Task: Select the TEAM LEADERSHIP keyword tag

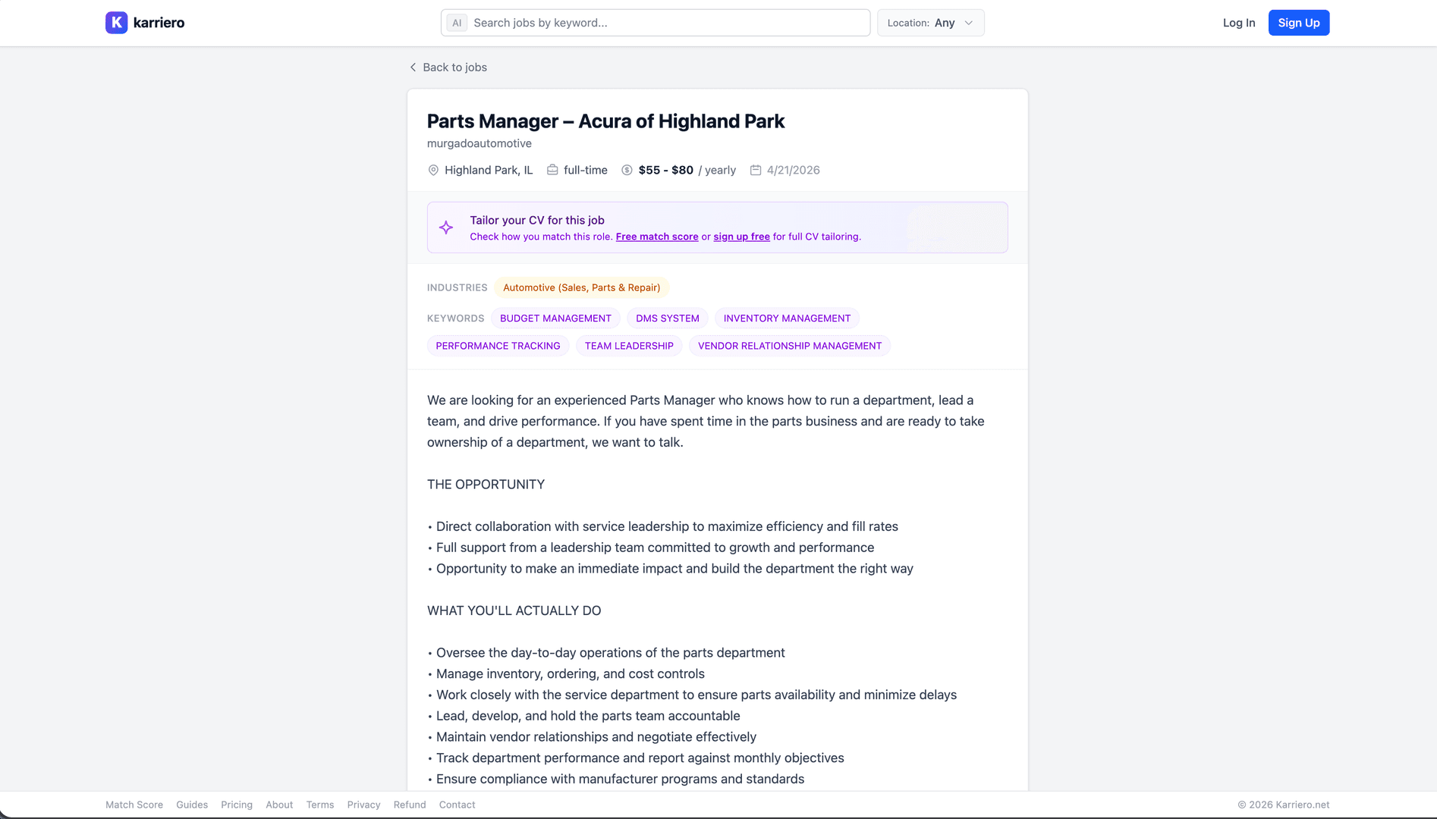Action: coord(629,346)
